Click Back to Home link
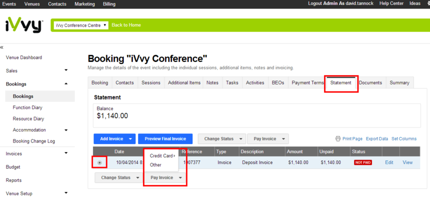The image size is (430, 213). [126, 25]
